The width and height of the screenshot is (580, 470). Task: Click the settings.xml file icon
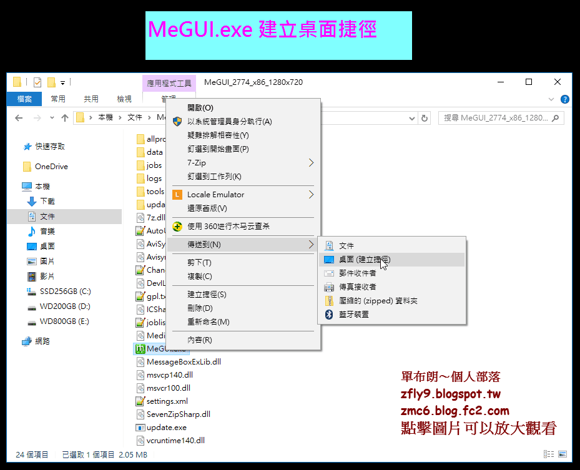pos(140,401)
